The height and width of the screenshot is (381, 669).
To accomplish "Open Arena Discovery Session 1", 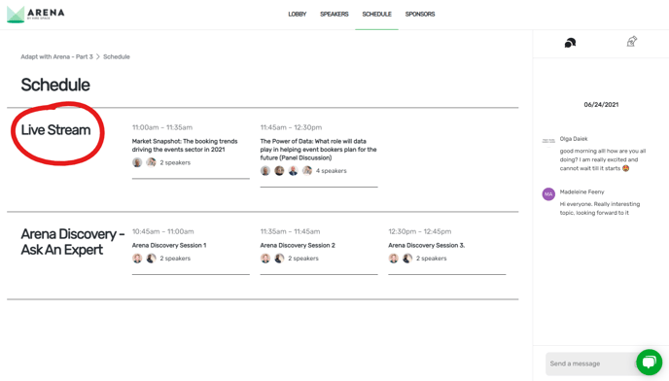I will tap(169, 245).
